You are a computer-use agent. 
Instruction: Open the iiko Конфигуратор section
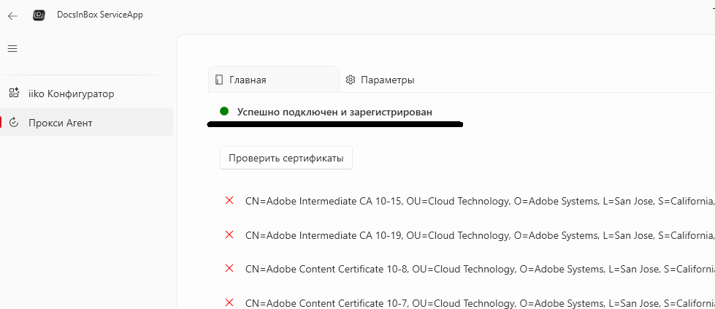click(71, 94)
